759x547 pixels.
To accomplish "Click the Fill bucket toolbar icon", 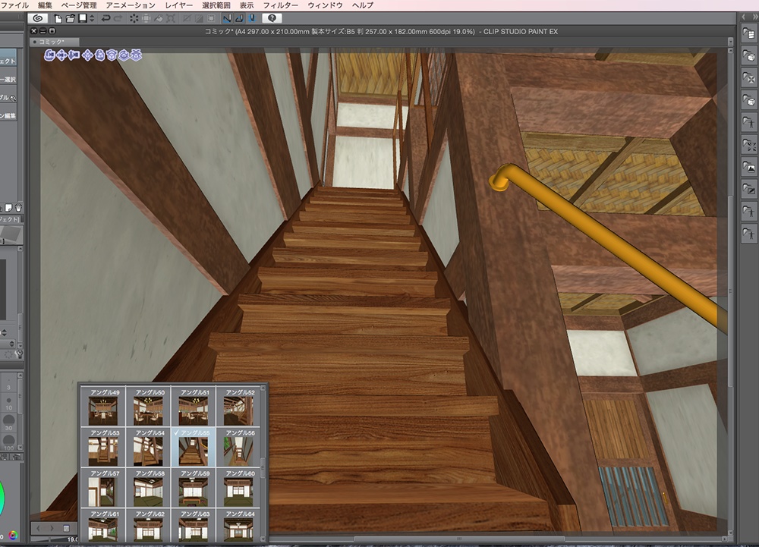I will (x=159, y=18).
